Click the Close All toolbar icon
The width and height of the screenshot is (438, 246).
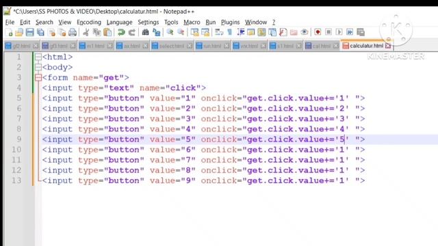pyautogui.click(x=62, y=32)
